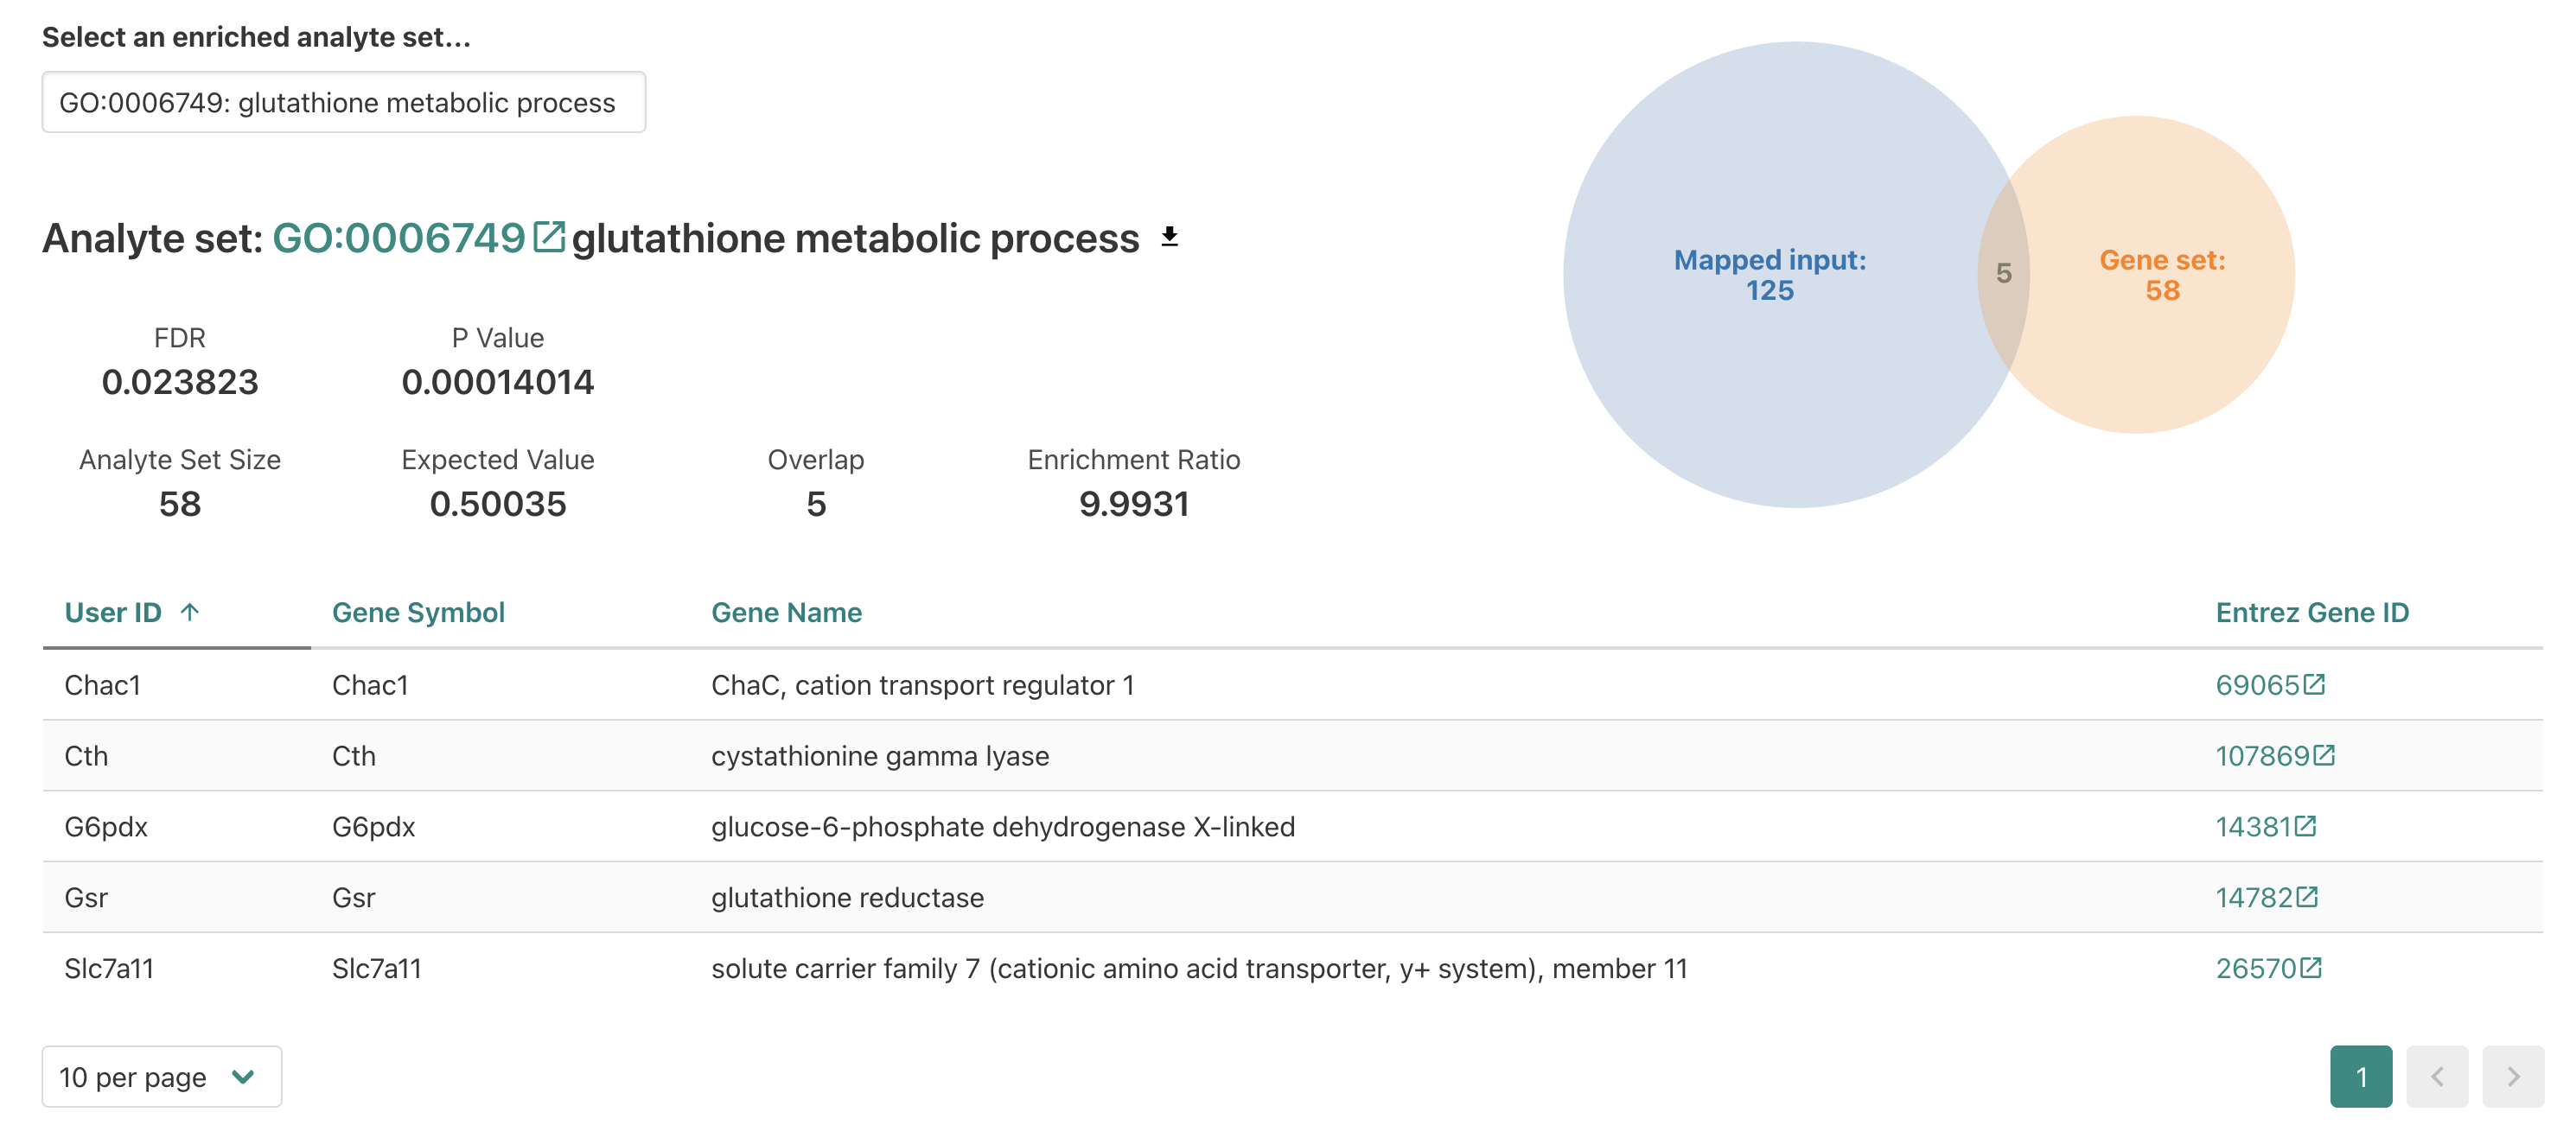This screenshot has width=2576, height=1144.
Task: Sort the table by Gene Symbol
Action: click(419, 613)
